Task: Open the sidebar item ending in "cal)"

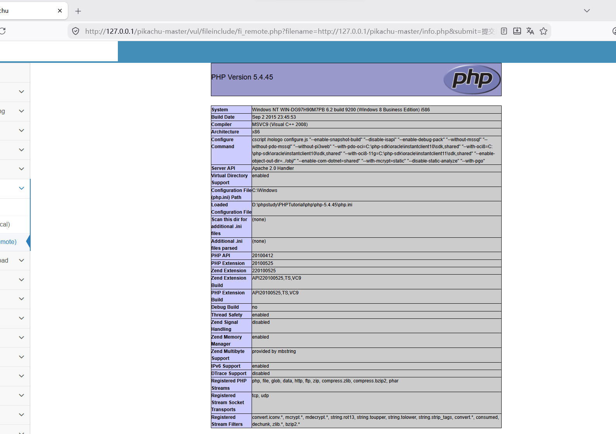Action: pyautogui.click(x=15, y=225)
